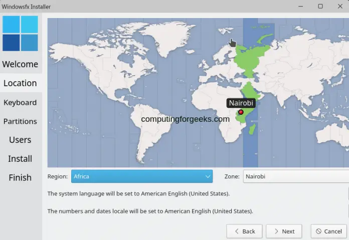Click the red Nairobi location pin
349x240 pixels.
tap(241, 112)
